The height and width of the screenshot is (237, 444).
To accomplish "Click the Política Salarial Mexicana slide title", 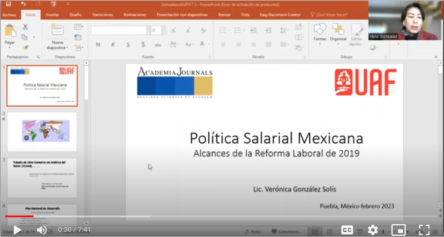I will (276, 138).
